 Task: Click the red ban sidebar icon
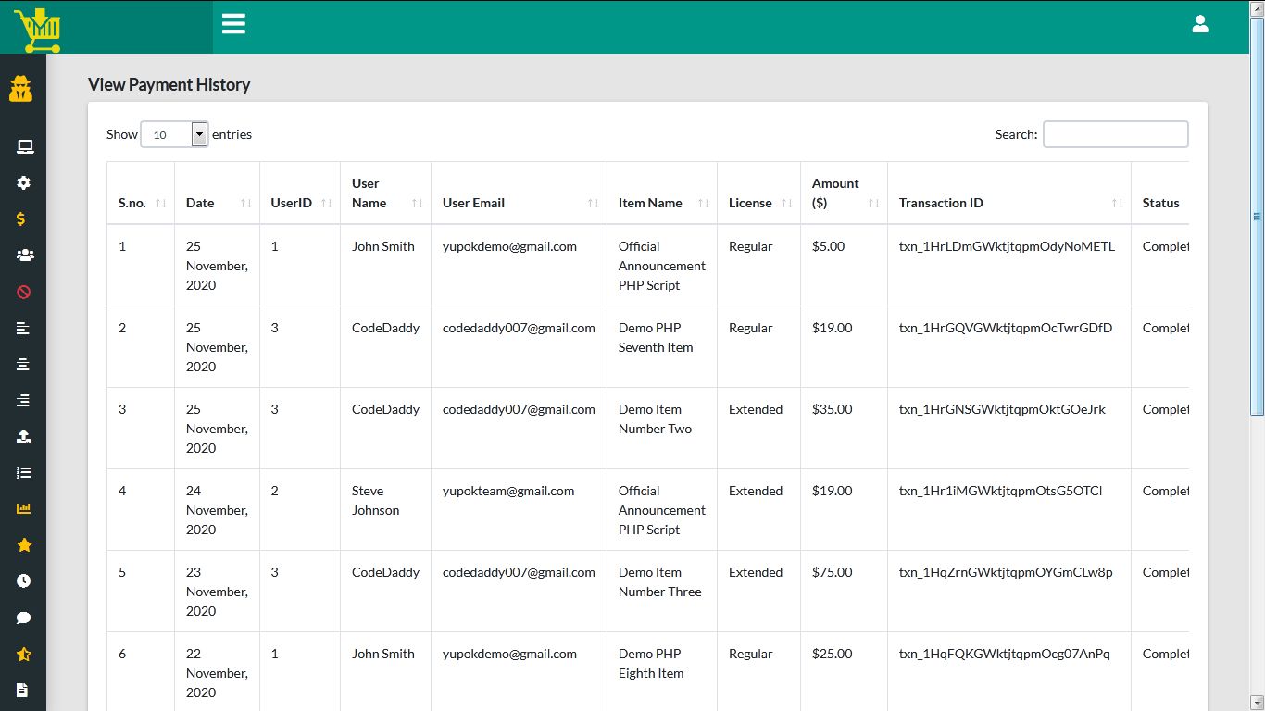(x=24, y=292)
